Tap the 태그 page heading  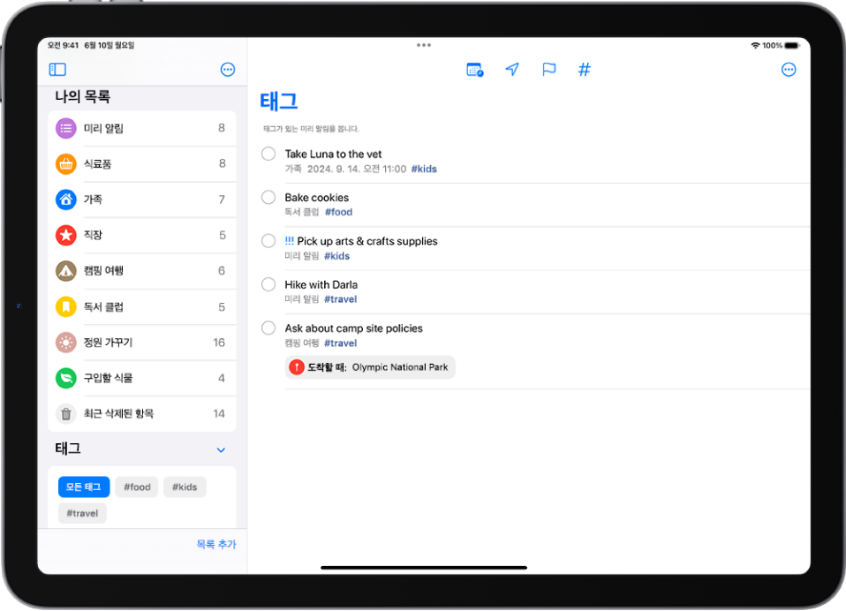pyautogui.click(x=278, y=102)
